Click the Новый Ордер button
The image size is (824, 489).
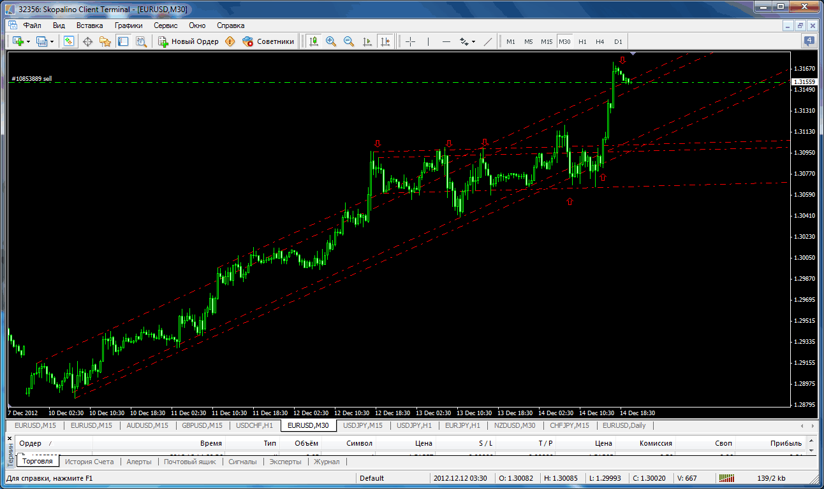(x=188, y=41)
